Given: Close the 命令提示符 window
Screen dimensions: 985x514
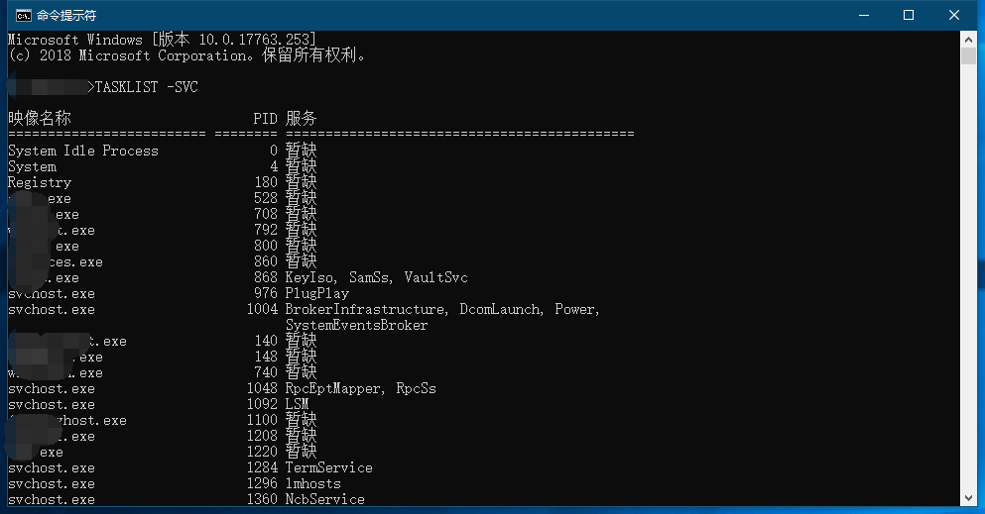Looking at the screenshot, I should [x=953, y=15].
